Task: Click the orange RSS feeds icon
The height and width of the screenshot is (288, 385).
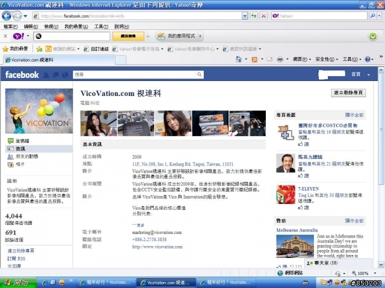Action: (254, 59)
